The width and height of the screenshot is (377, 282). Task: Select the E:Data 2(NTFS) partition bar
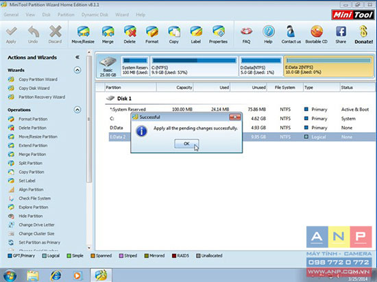328,66
